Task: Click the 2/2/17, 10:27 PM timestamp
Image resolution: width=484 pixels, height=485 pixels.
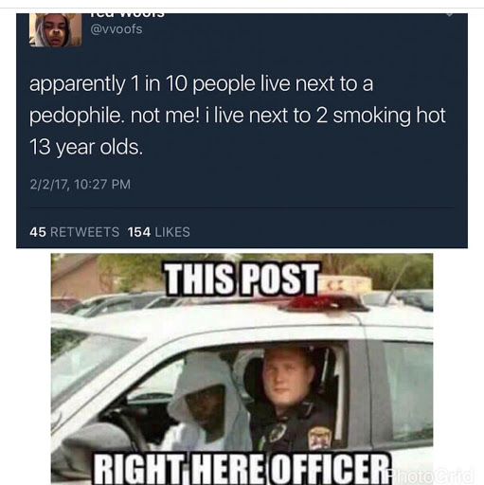Action: pos(80,184)
